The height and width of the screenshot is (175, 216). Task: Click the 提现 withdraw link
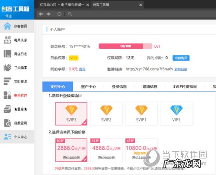click(x=82, y=69)
